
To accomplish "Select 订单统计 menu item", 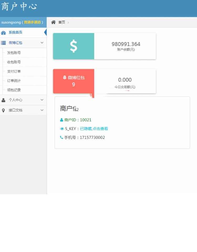I will coord(14,81).
